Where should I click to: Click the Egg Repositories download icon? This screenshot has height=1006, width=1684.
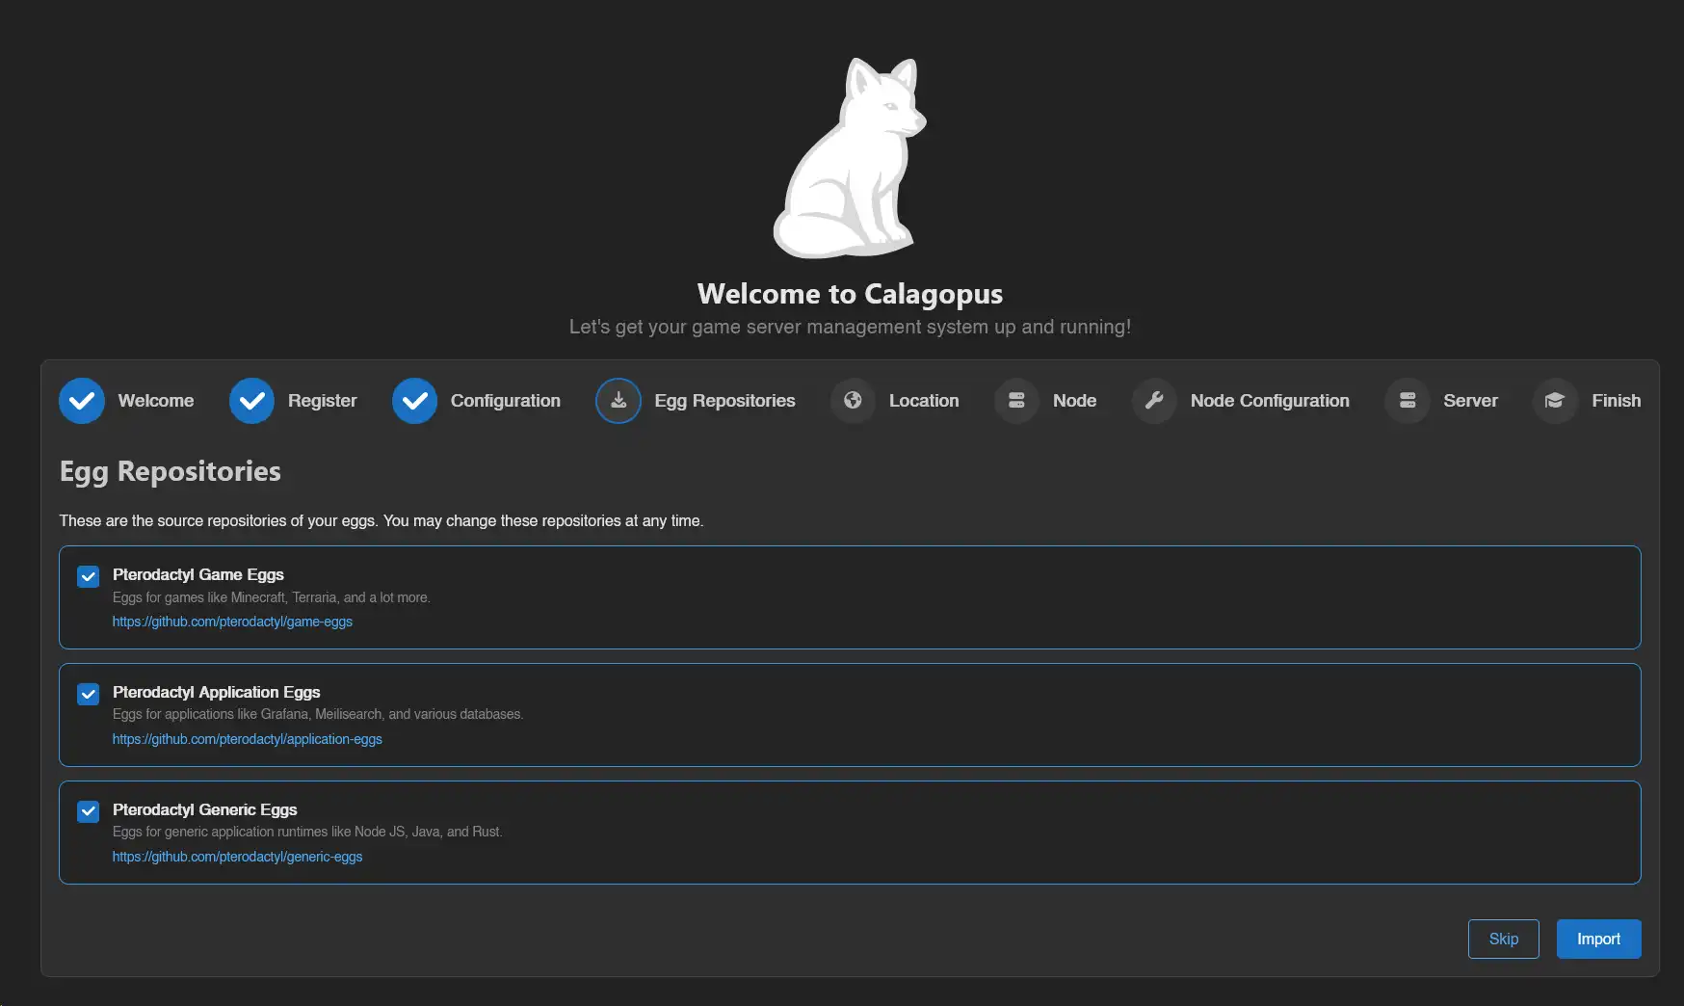click(618, 401)
